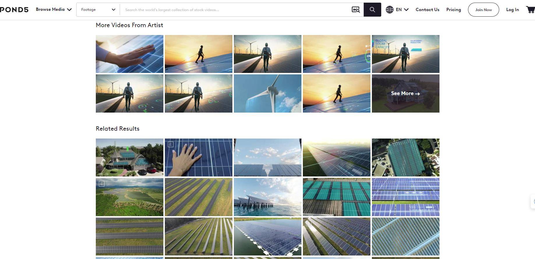Go to the Contact Us page
This screenshot has height=259, width=535.
coord(427,10)
